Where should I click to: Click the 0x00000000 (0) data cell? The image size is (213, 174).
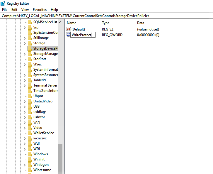click(x=148, y=35)
